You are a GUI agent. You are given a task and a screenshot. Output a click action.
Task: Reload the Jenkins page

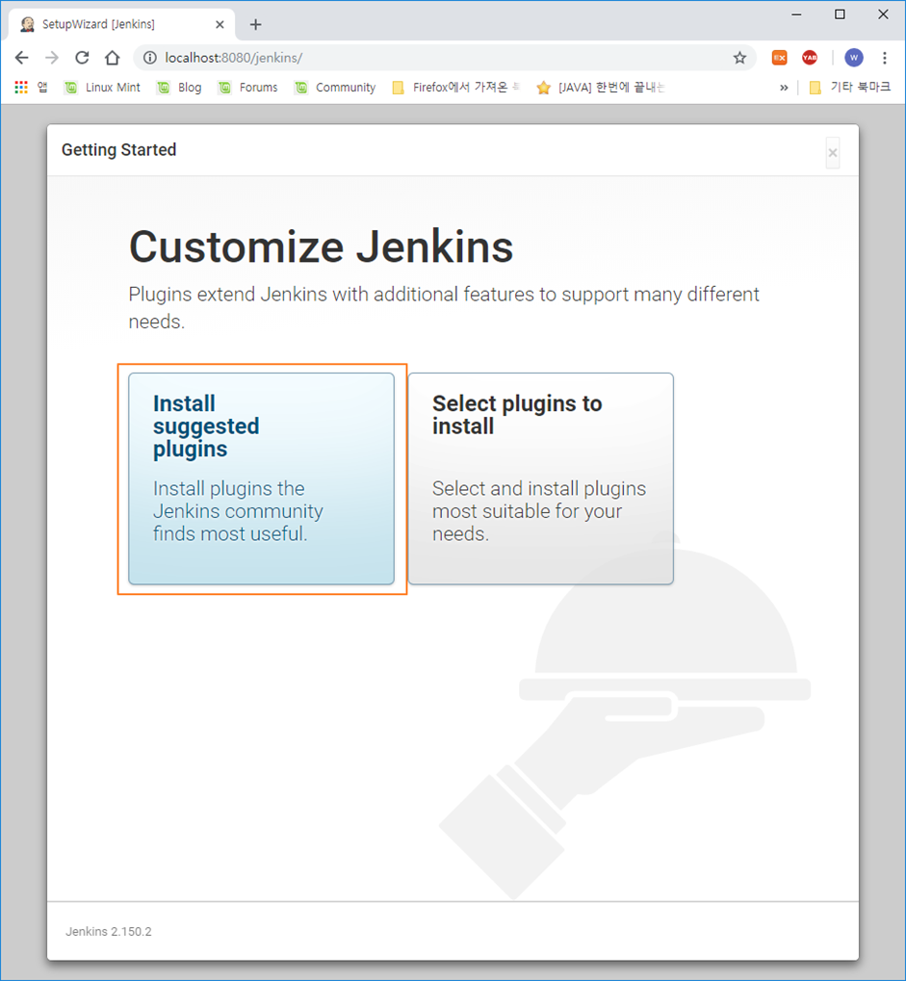pyautogui.click(x=82, y=58)
